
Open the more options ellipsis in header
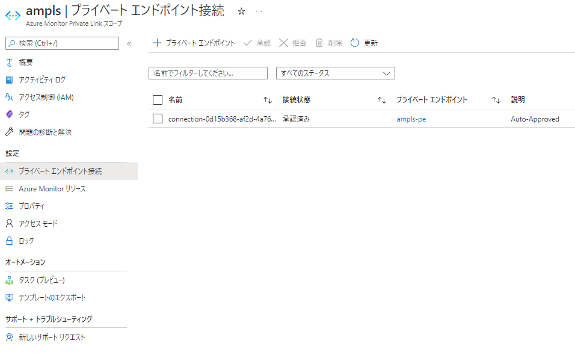coord(259,11)
